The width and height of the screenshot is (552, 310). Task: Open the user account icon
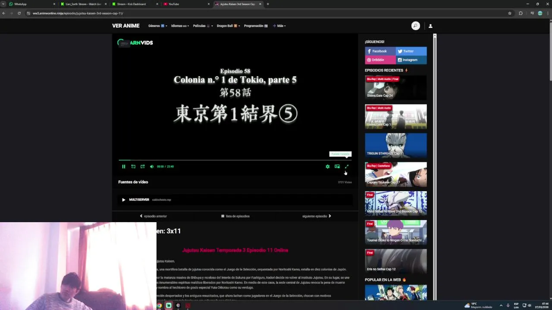[430, 26]
